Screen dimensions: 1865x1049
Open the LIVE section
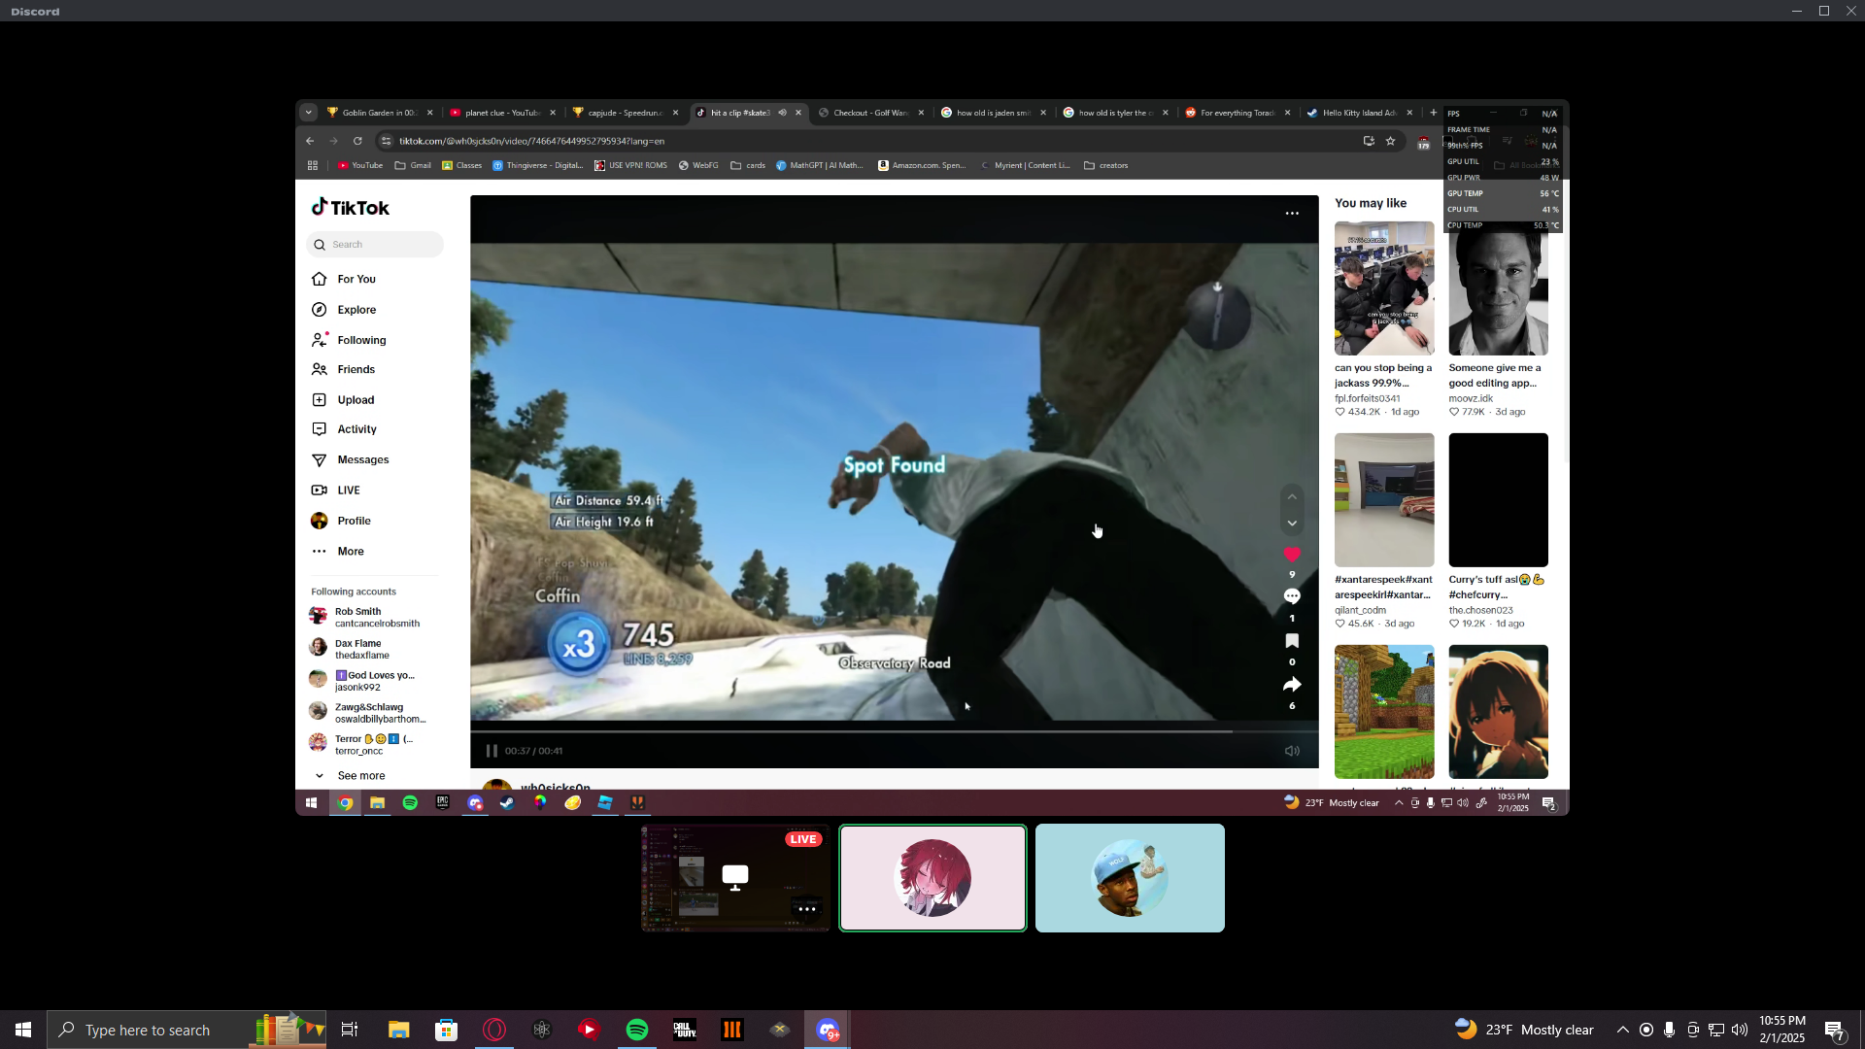pyautogui.click(x=348, y=491)
